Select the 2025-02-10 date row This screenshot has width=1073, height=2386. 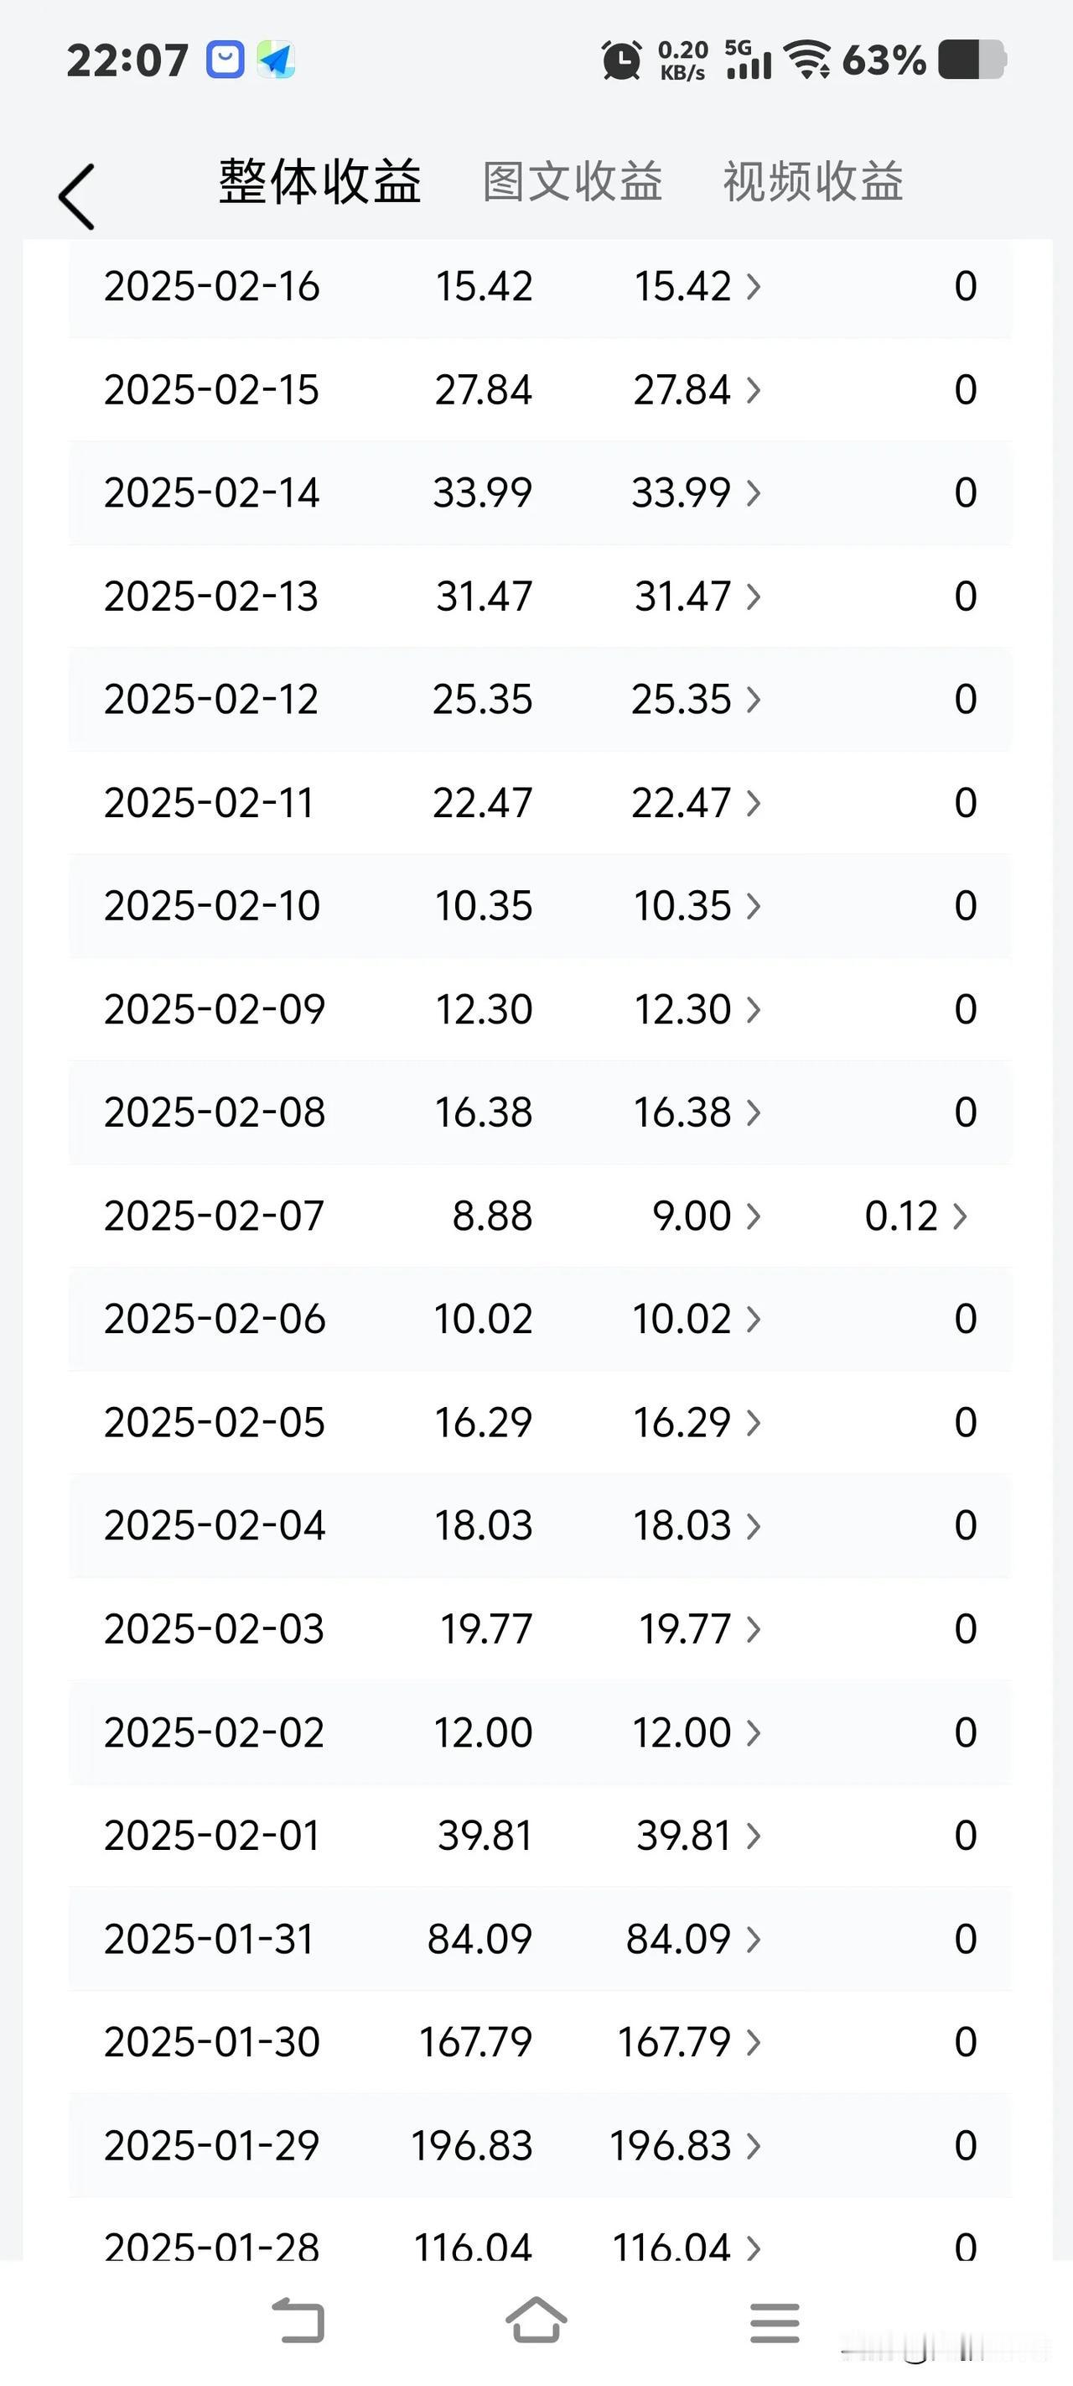540,906
